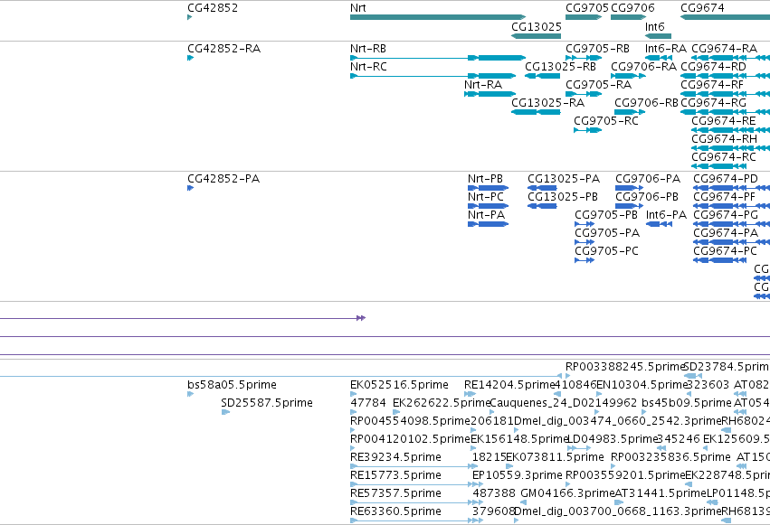Screen dimensions: 770x525
Task: Click the Int6-RA transcript
Action: (x=658, y=58)
